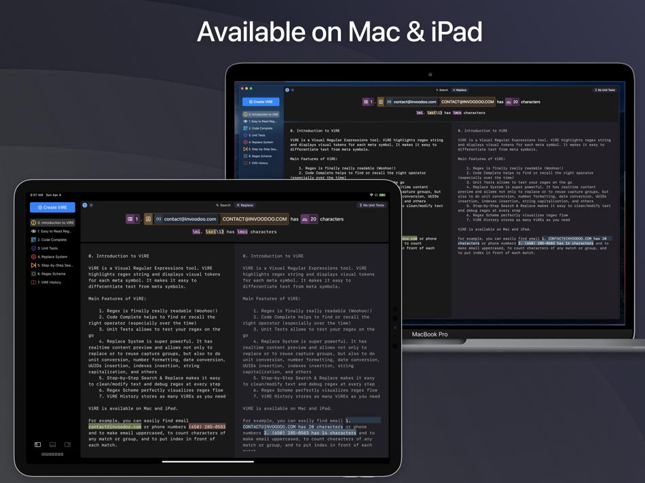Toggle left sidebar layout icon on iPad

click(37, 444)
